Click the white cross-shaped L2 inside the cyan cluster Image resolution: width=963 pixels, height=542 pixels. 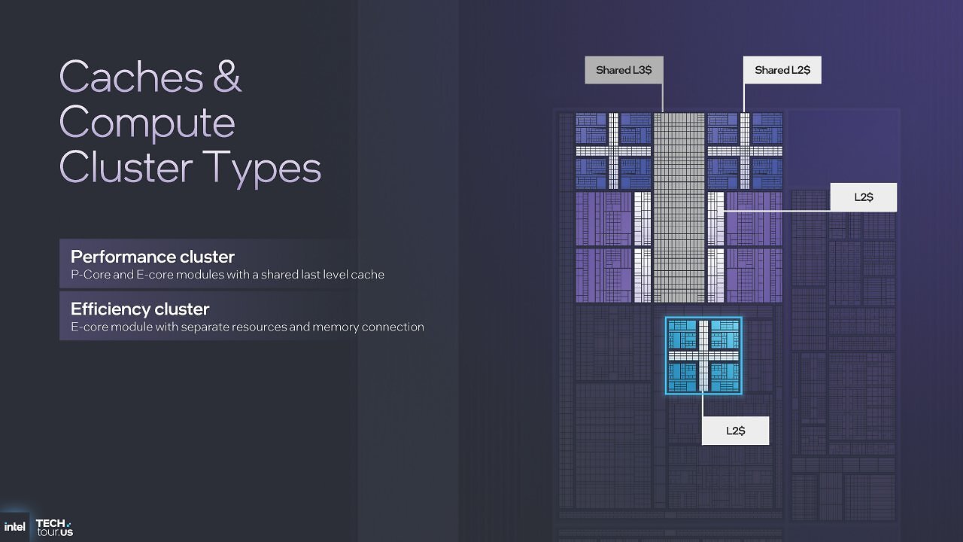coord(703,355)
